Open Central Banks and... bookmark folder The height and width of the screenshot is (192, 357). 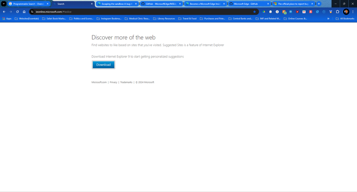240,19
